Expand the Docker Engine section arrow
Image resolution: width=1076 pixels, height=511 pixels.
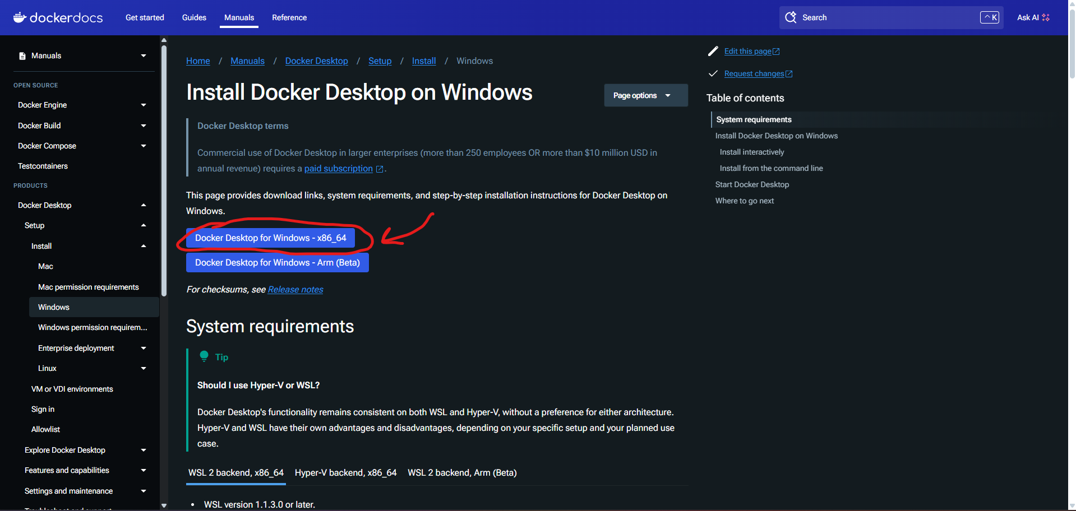[144, 105]
